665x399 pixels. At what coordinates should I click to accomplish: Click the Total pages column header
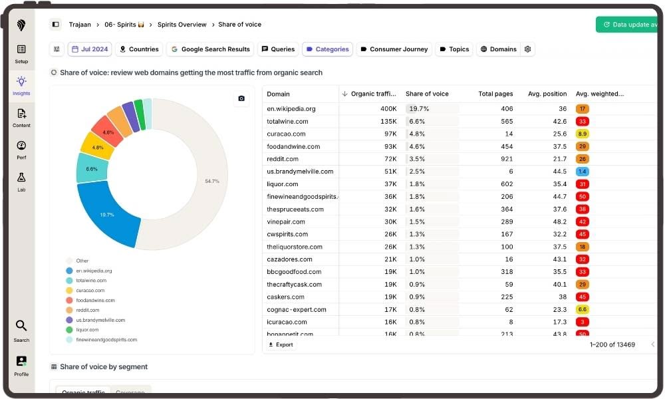[x=495, y=94]
